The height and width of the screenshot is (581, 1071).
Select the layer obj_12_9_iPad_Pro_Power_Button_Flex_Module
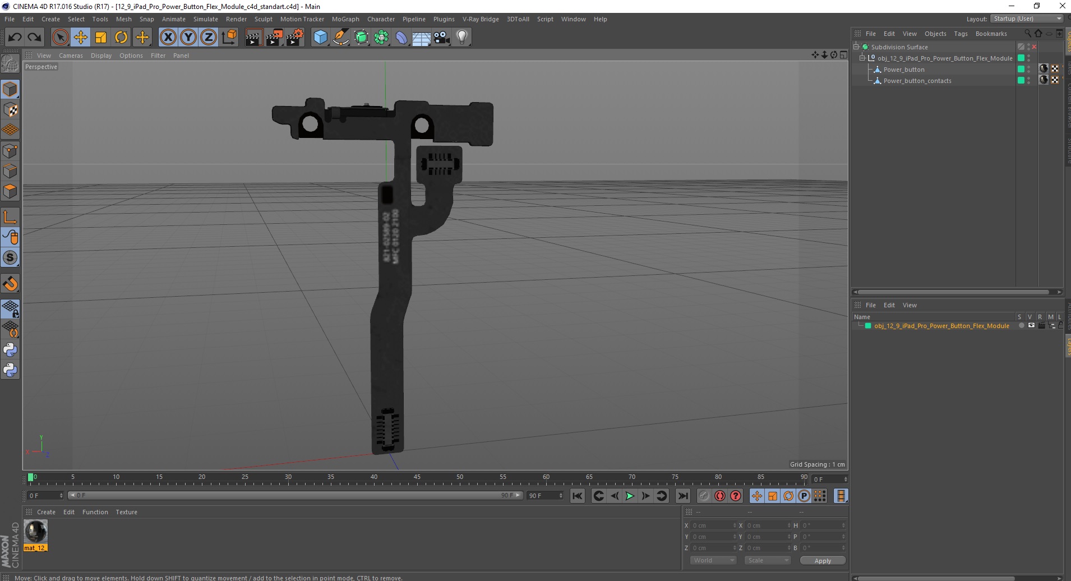[x=941, y=326]
